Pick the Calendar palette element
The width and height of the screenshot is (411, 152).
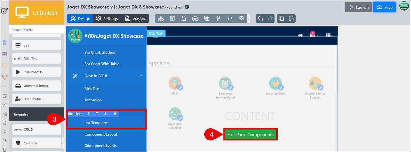tap(36, 143)
